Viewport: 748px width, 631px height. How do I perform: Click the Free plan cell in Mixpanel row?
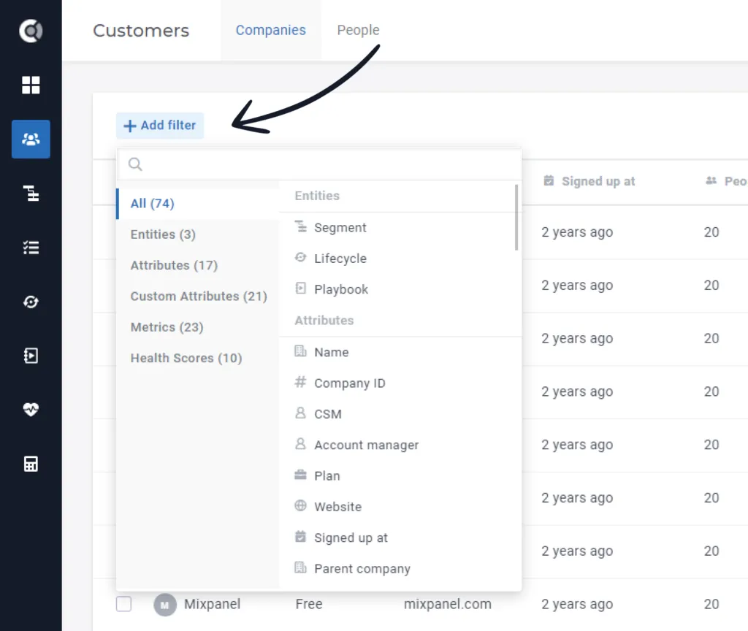[x=309, y=604]
